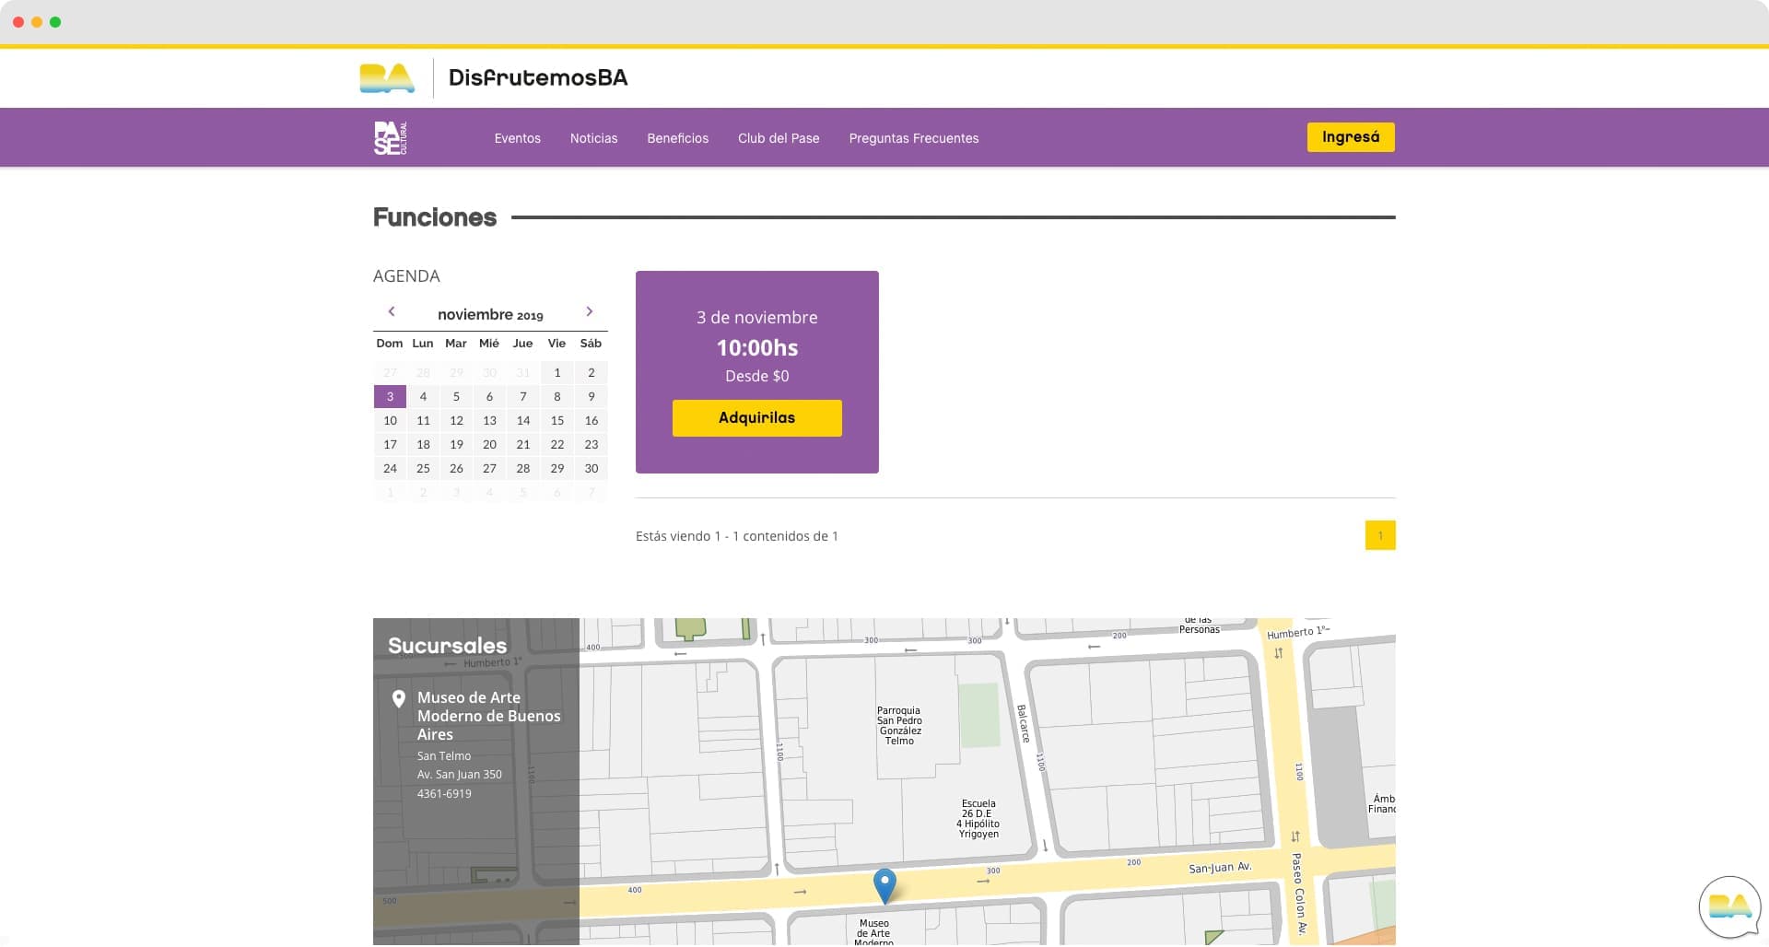Click 'Estás viendo 1 - 1 contenidos' text

coord(737,537)
